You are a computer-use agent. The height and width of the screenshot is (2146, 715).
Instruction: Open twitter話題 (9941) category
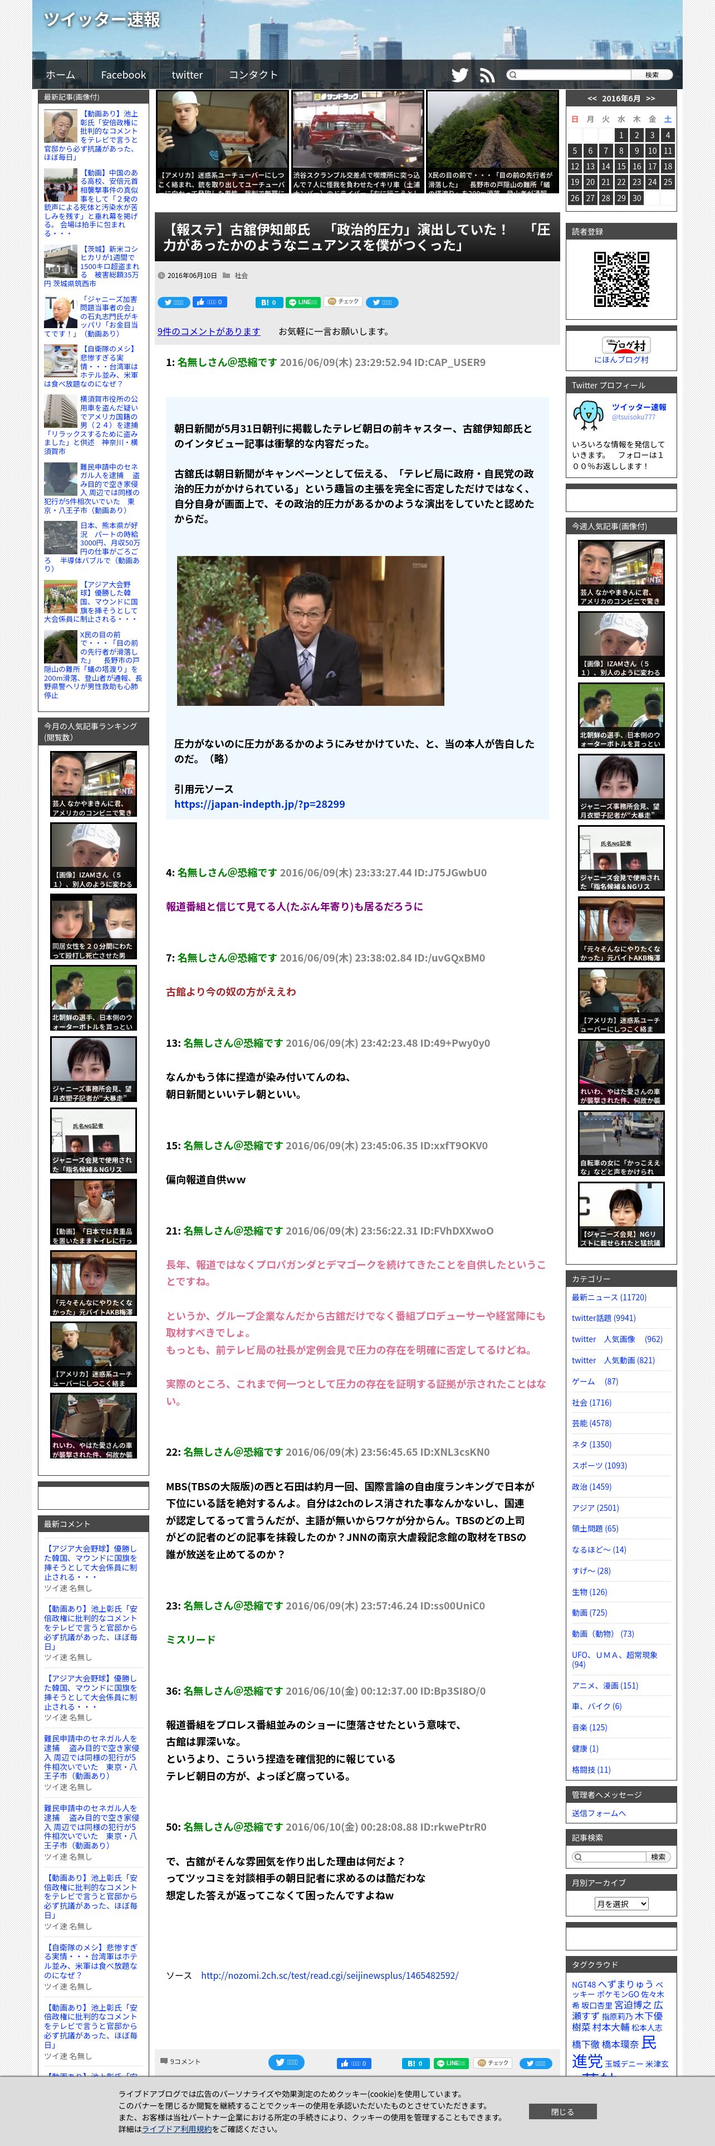point(604,1318)
